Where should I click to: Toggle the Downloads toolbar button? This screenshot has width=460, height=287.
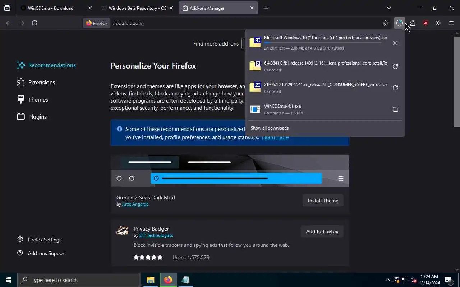click(400, 23)
